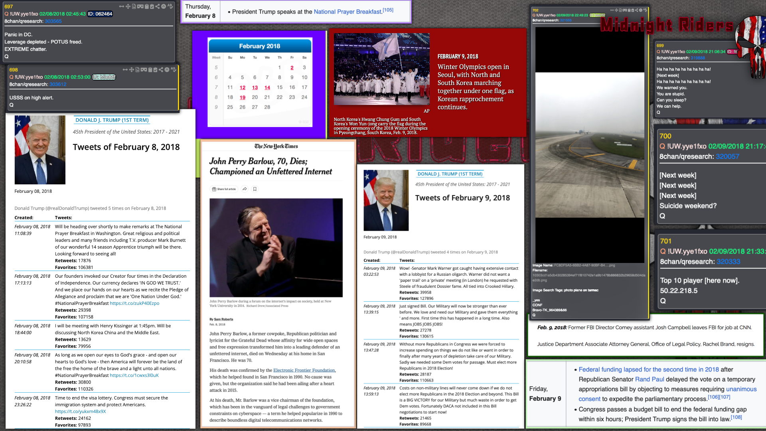This screenshot has height=431, width=766.
Task: Open post link 303565 in post 697
Action: coord(53,21)
